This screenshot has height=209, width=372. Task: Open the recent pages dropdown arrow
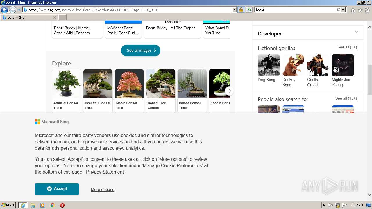19,10
